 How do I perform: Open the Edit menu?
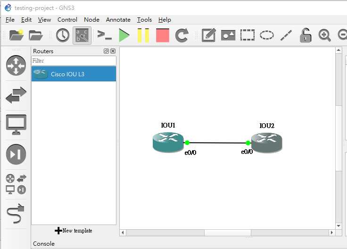click(x=26, y=20)
